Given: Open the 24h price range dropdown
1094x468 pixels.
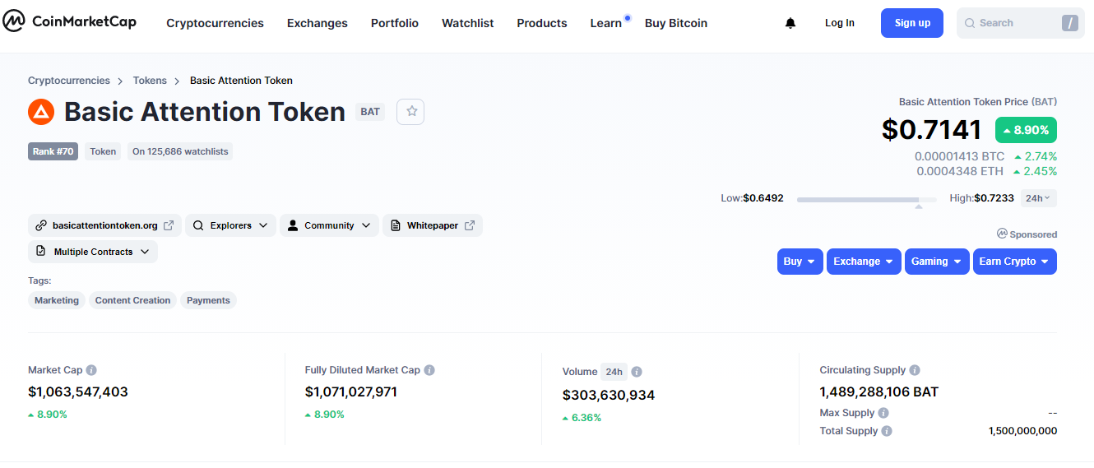Looking at the screenshot, I should 1038,198.
